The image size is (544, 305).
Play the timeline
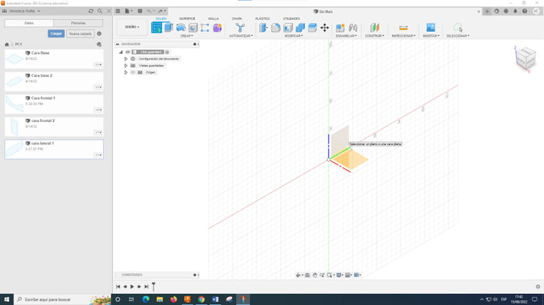(x=132, y=287)
